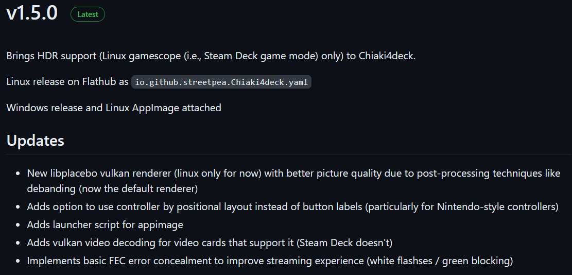The image size is (572, 275).
Task: Click the 'white flashses / green blocking' phrase
Action: click(x=440, y=261)
